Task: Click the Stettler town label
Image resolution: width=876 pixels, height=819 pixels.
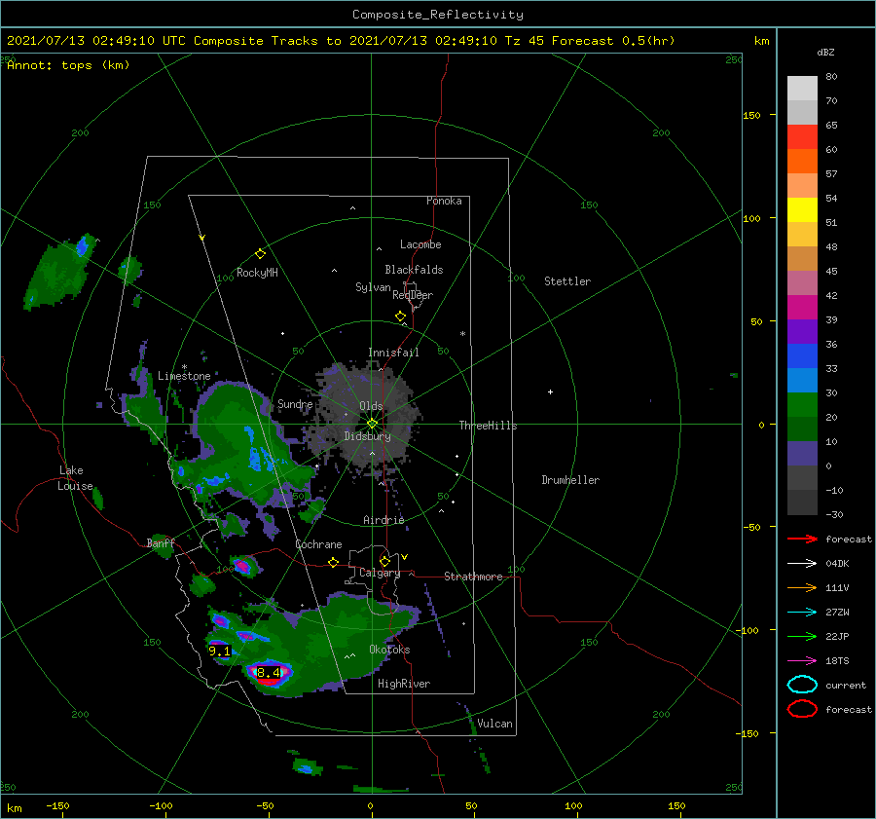Action: tap(567, 281)
